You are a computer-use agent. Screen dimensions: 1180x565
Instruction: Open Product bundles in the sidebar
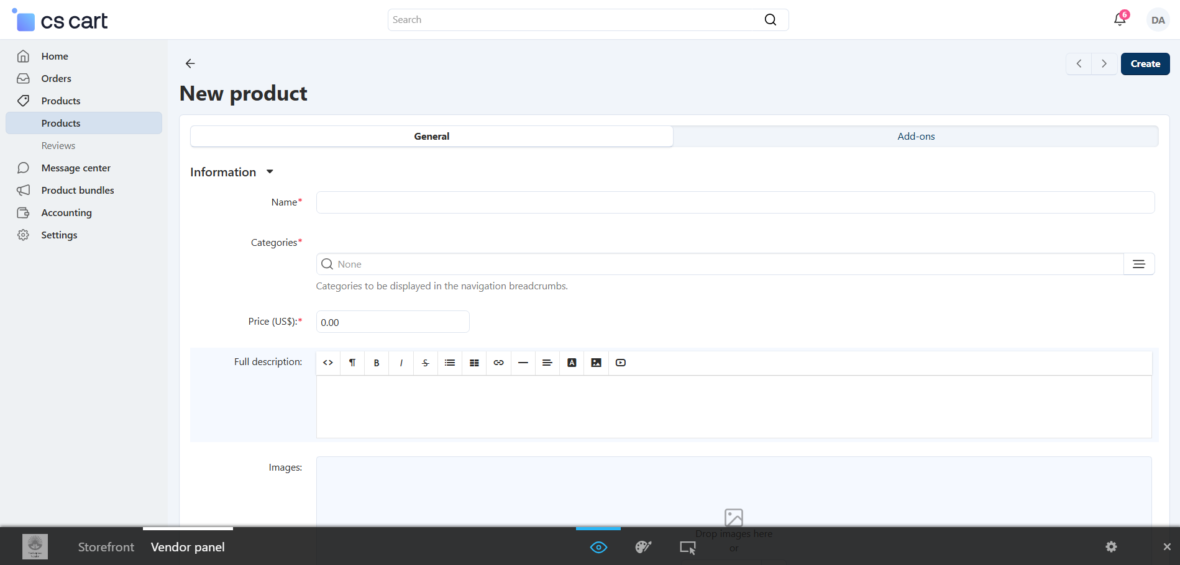click(78, 190)
